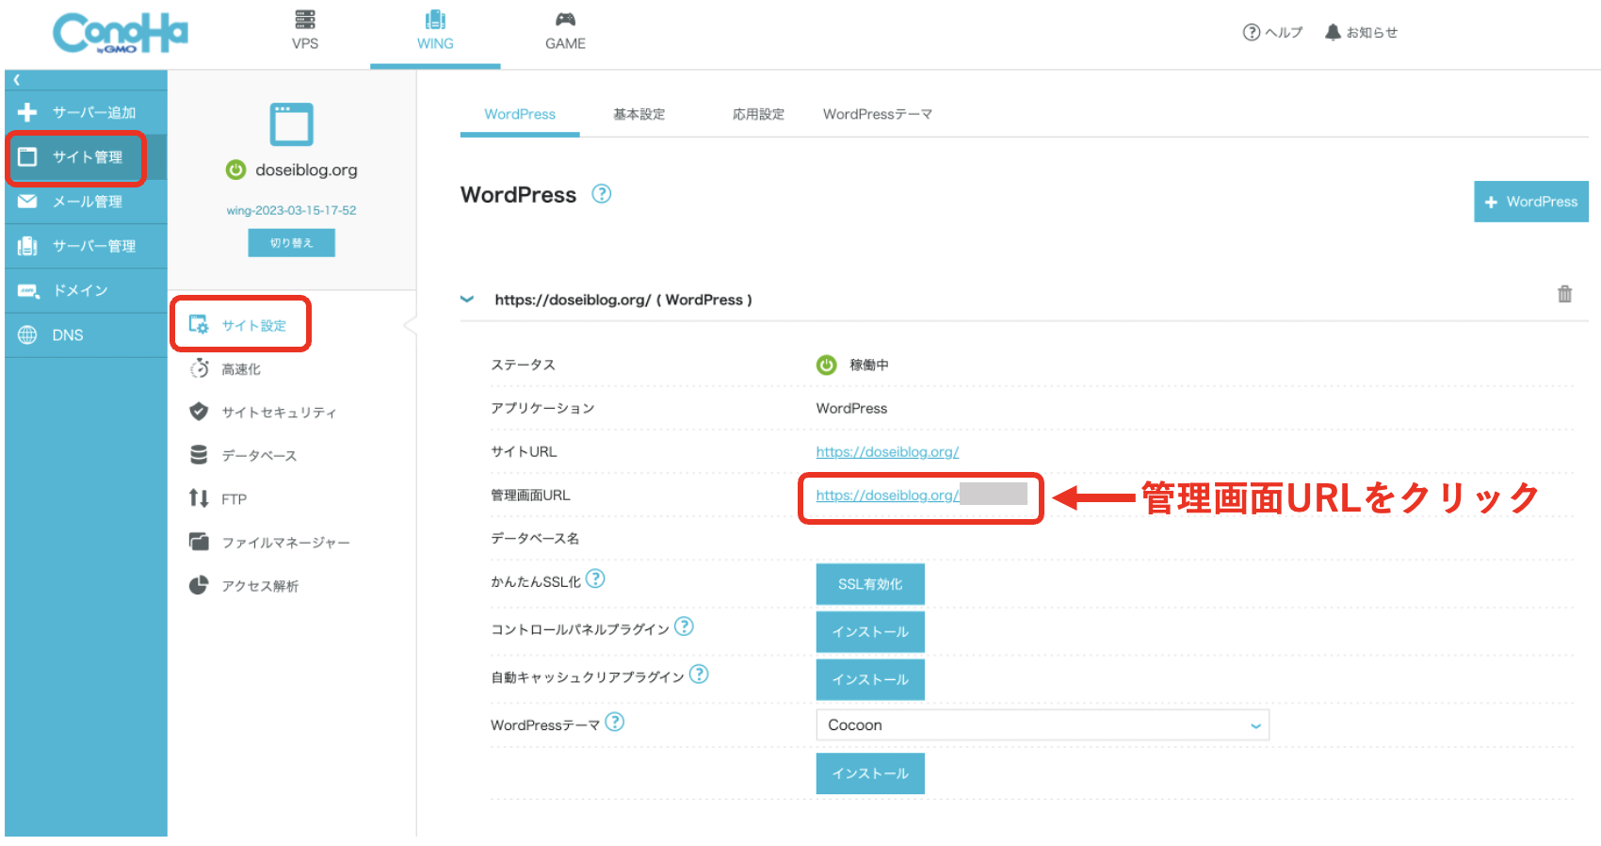The image size is (1601, 846).
Task: Click the FTP arrows icon
Action: pyautogui.click(x=199, y=498)
